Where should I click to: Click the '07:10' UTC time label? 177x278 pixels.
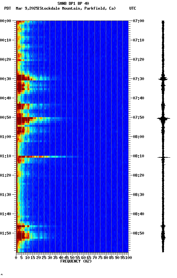138,40
